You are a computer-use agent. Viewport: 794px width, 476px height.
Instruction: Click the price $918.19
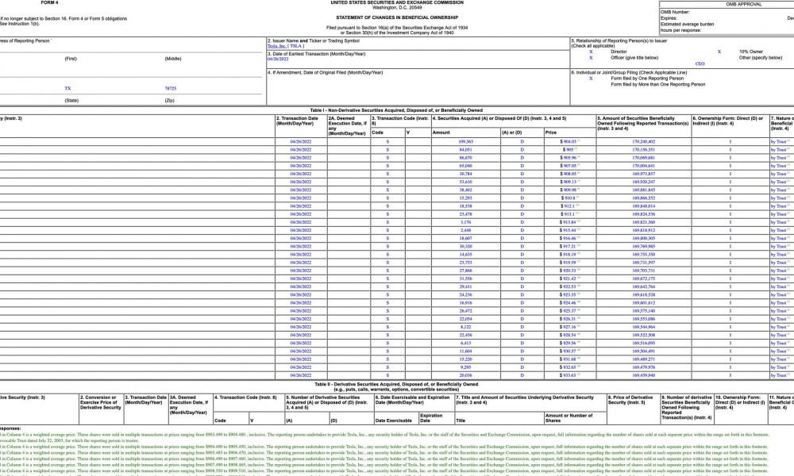click(569, 255)
